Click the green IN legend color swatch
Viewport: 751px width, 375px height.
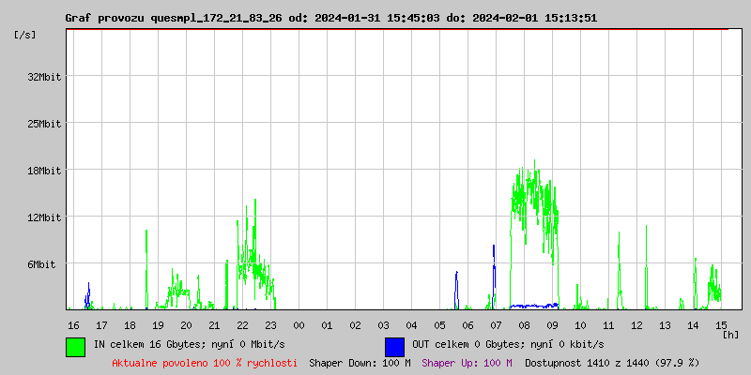75,346
